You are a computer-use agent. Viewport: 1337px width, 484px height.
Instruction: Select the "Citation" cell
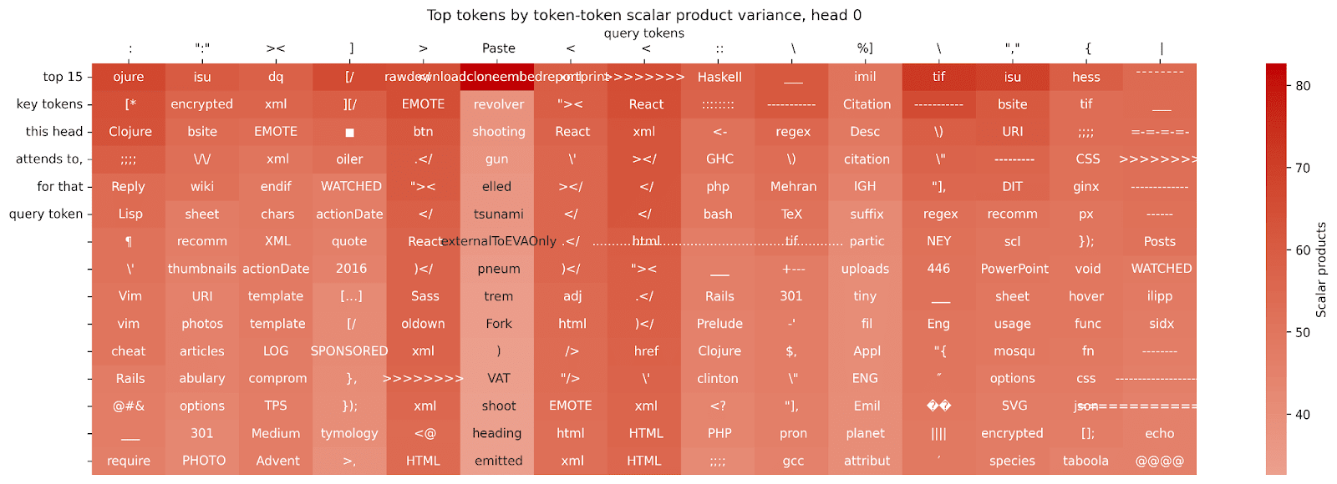coord(867,104)
